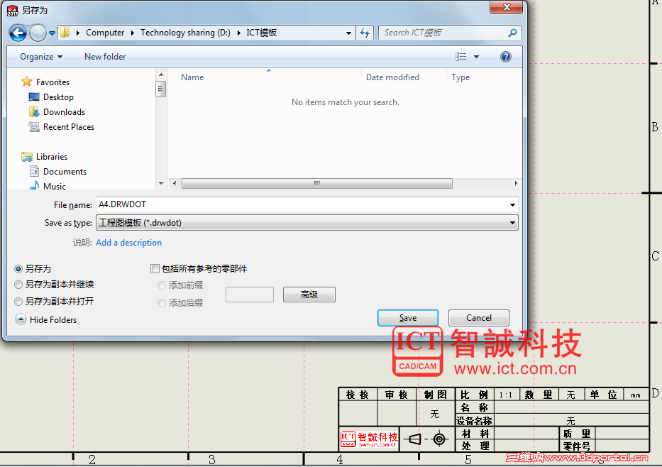Select Computer in the address breadcrumb
662x467 pixels.
click(105, 33)
